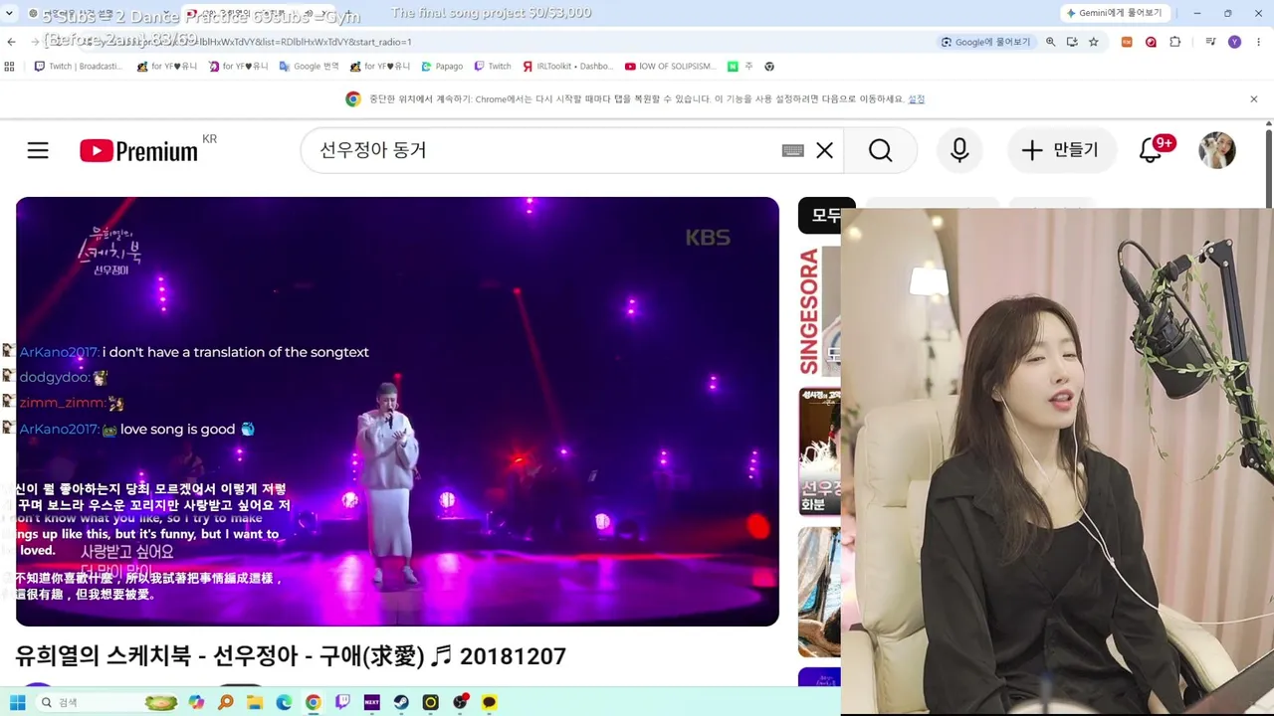Screen dimensions: 1274x716
Task: Bookmark this page with star icon
Action: [1093, 42]
